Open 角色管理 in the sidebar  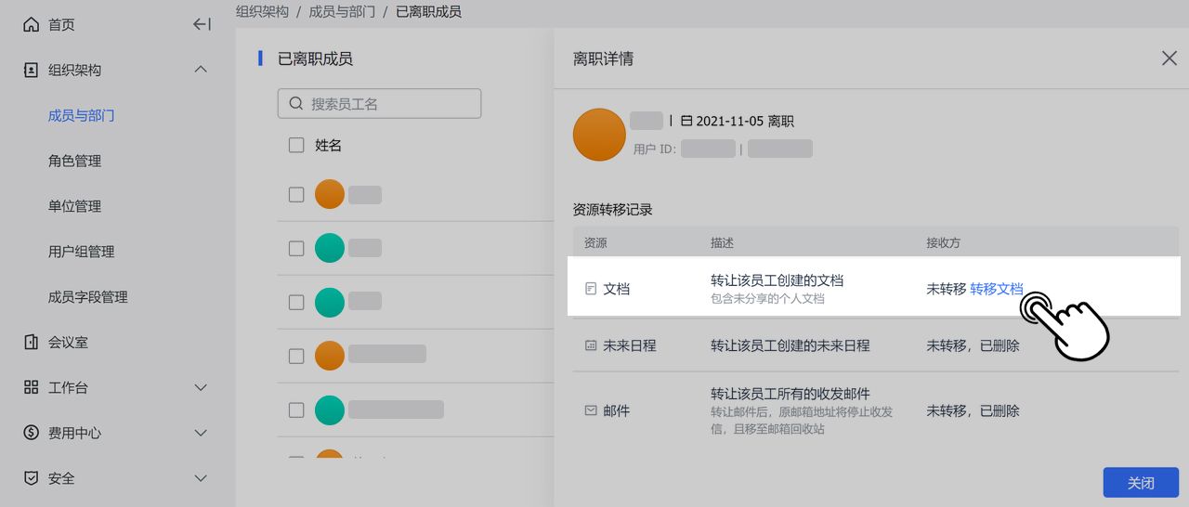(74, 162)
